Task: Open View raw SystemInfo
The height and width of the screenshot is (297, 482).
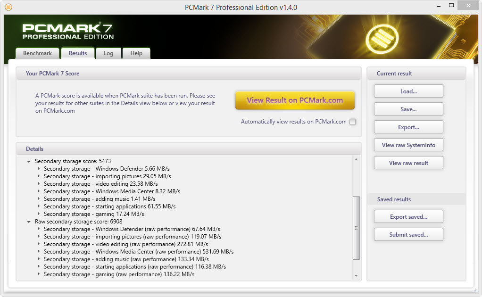Action: point(408,145)
